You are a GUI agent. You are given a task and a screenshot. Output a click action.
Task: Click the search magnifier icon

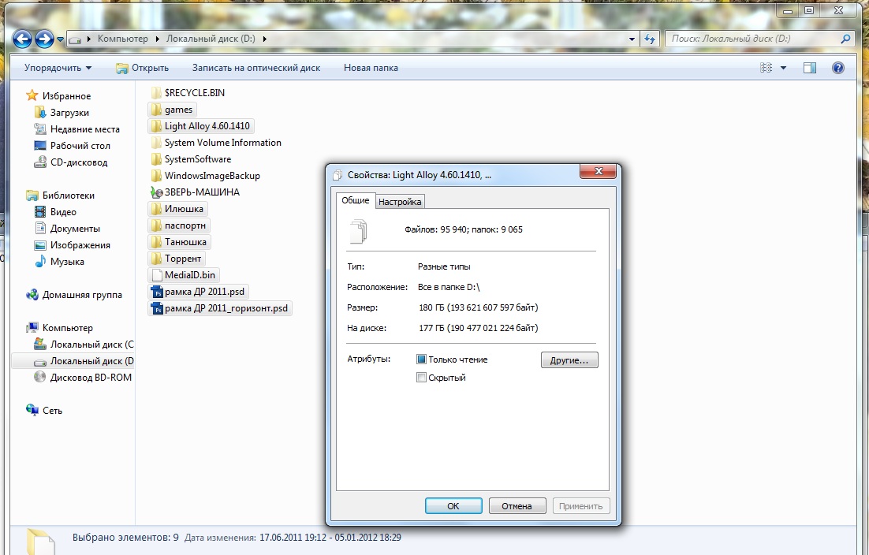845,39
